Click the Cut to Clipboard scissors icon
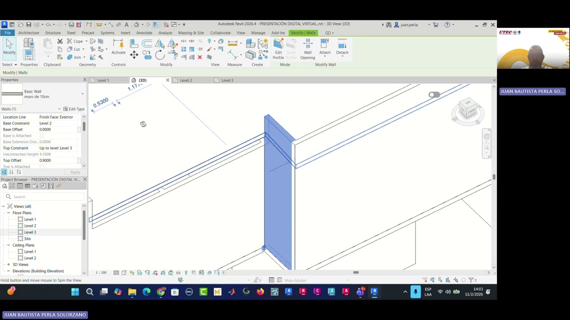This screenshot has width=570, height=320. click(x=60, y=41)
